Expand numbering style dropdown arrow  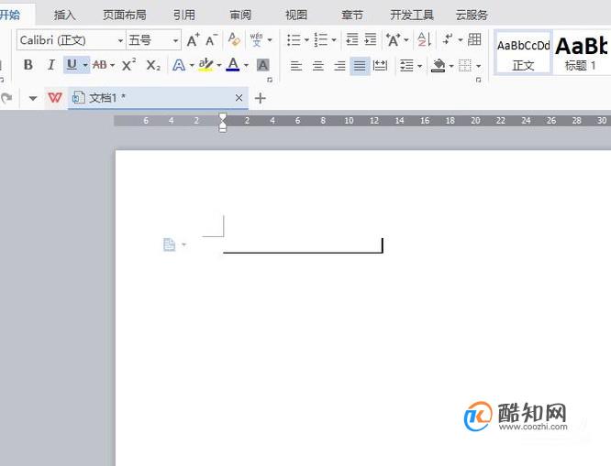pyautogui.click(x=334, y=40)
